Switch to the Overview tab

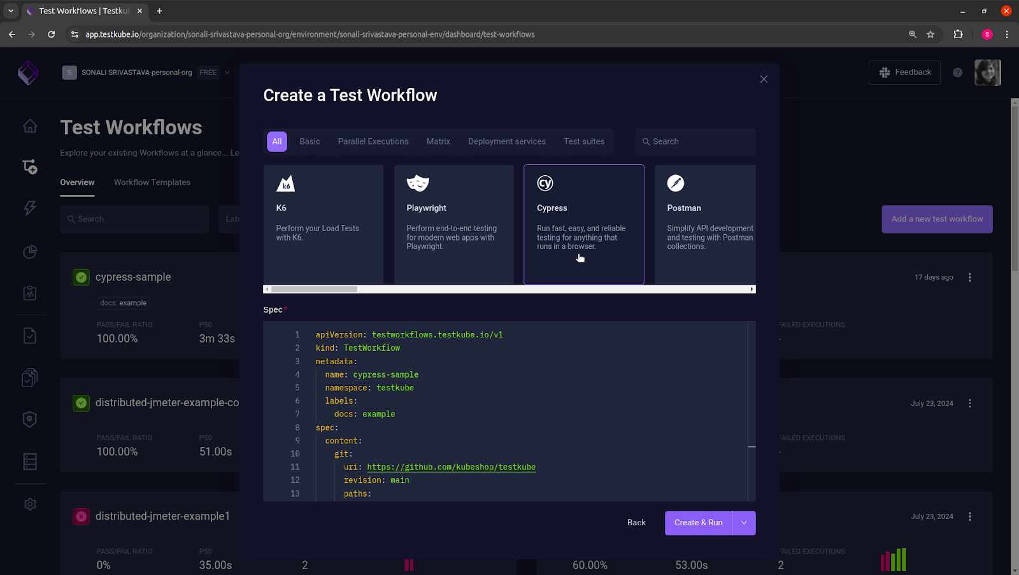[x=77, y=183]
